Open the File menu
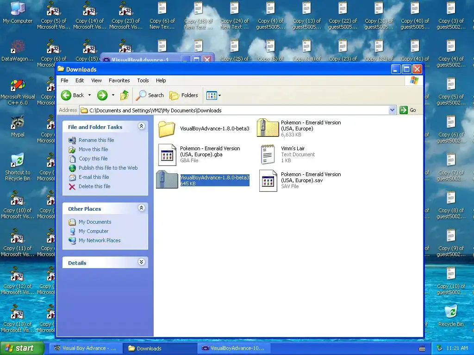 tap(64, 80)
